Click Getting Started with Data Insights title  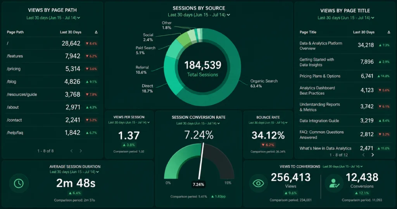click(317, 62)
